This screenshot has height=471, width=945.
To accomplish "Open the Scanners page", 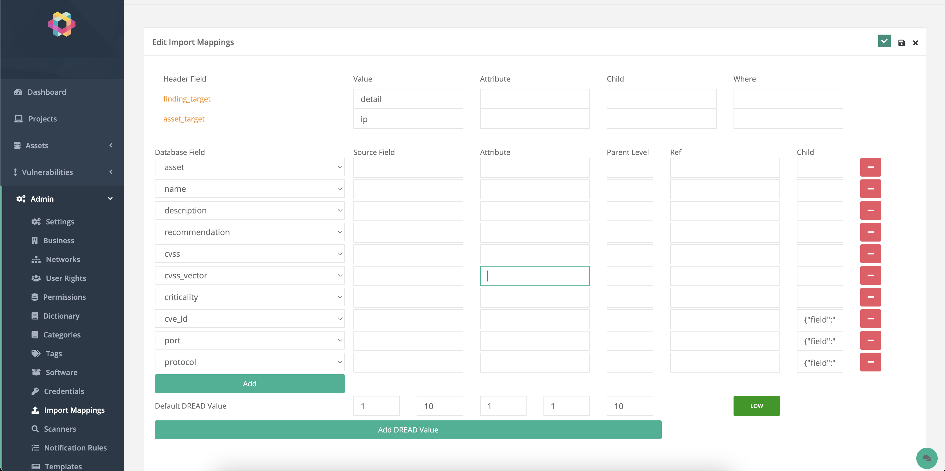I will pos(60,429).
